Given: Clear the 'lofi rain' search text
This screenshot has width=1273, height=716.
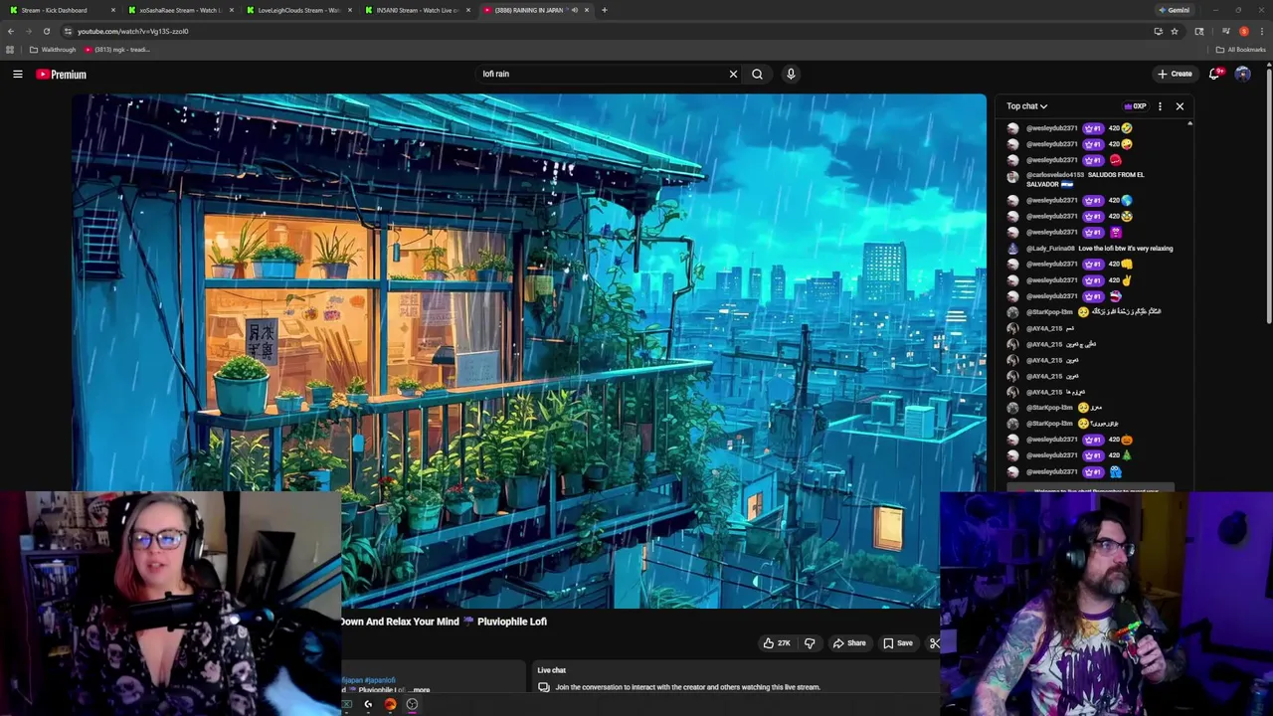Looking at the screenshot, I should (733, 74).
